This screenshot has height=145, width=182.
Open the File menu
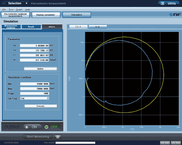(x=4, y=9)
